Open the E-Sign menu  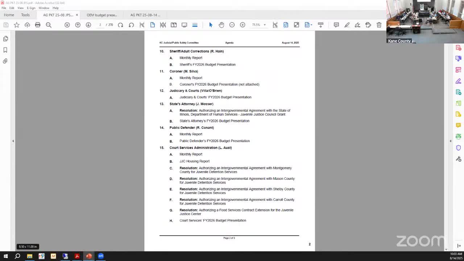pyautogui.click(x=31, y=8)
